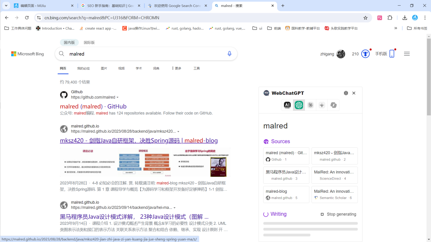This screenshot has height=242, width=431.
Task: Open the tab search chevron dropdown
Action: coord(6,6)
